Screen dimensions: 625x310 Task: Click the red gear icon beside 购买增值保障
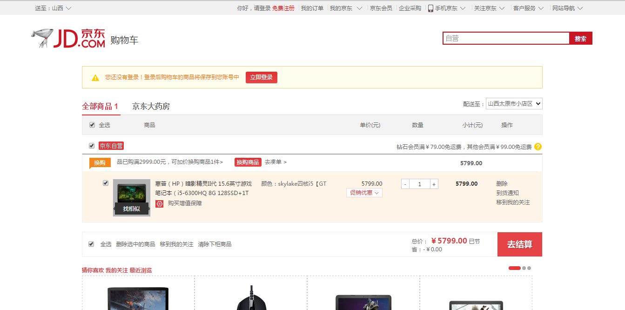pyautogui.click(x=160, y=203)
